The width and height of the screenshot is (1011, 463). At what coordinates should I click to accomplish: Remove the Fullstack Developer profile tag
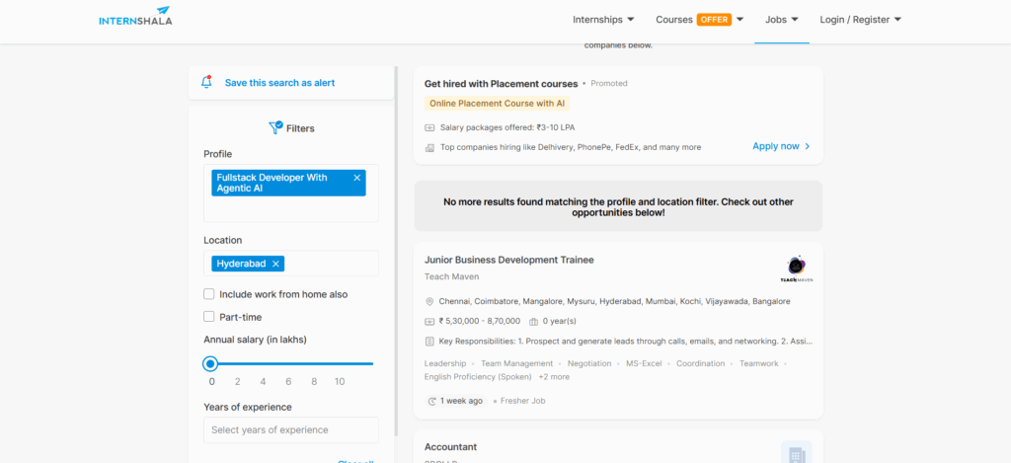(x=356, y=178)
